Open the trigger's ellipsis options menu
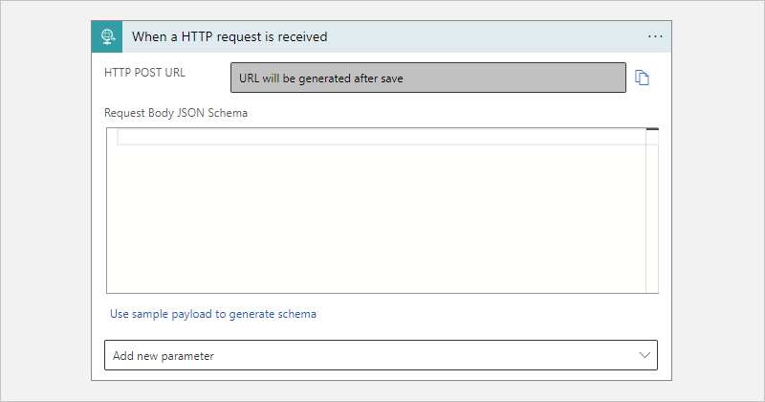Viewport: 765px width, 402px height. tap(655, 36)
